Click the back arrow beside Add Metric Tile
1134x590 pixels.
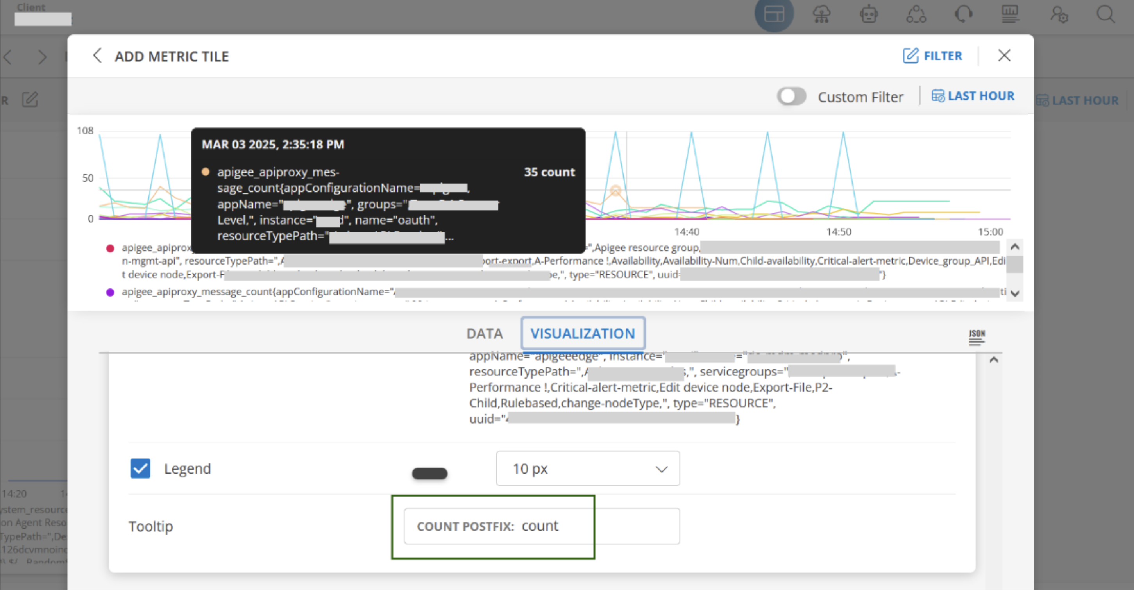coord(97,56)
